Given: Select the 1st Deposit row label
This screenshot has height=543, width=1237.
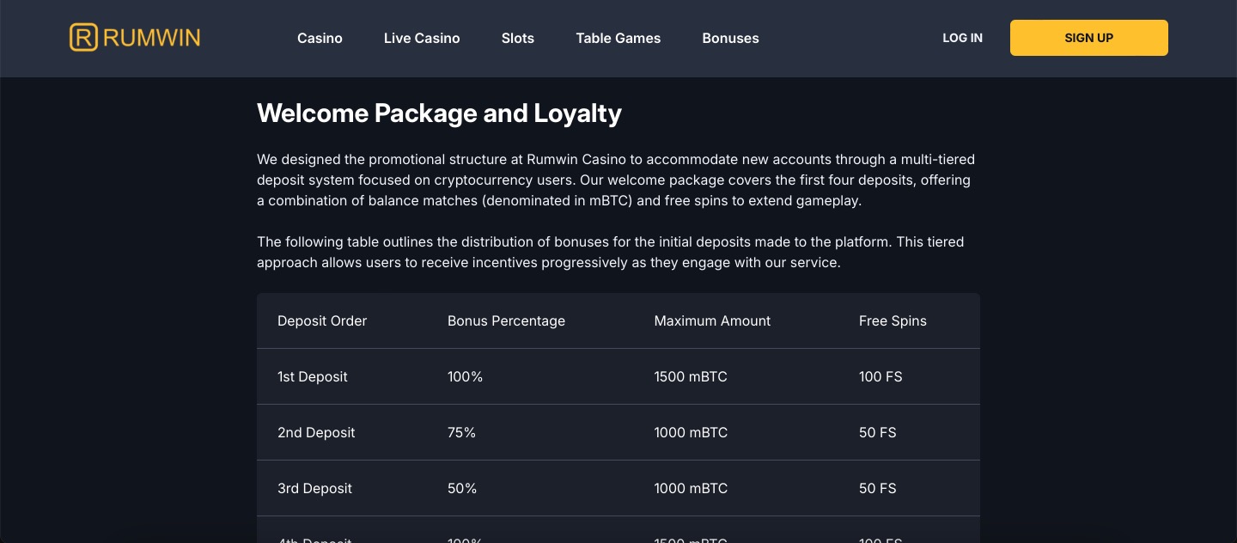Looking at the screenshot, I should [313, 376].
